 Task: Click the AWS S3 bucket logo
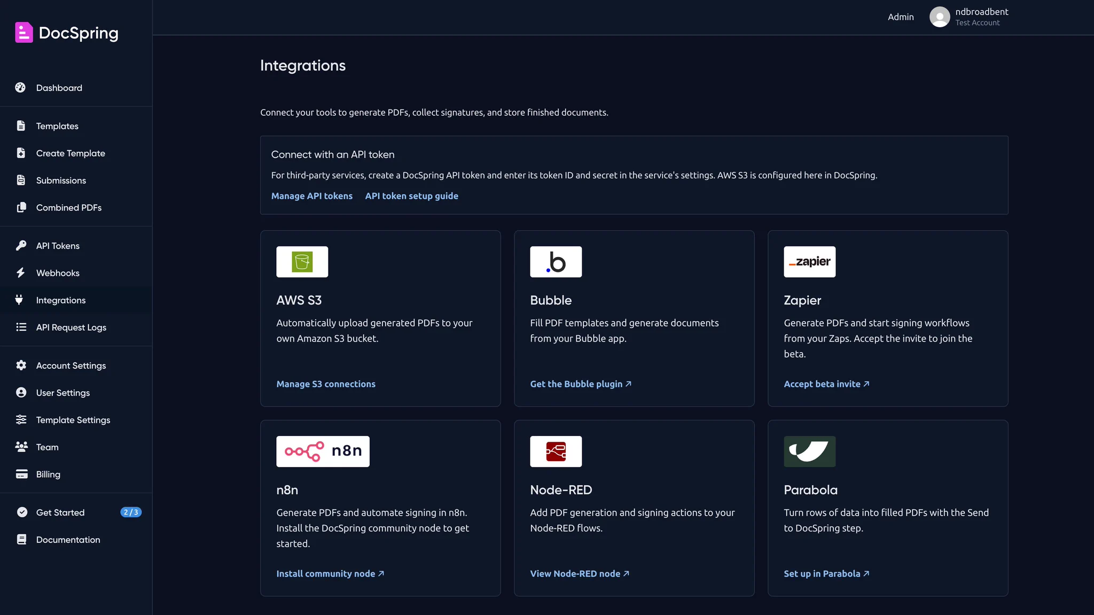pyautogui.click(x=302, y=262)
